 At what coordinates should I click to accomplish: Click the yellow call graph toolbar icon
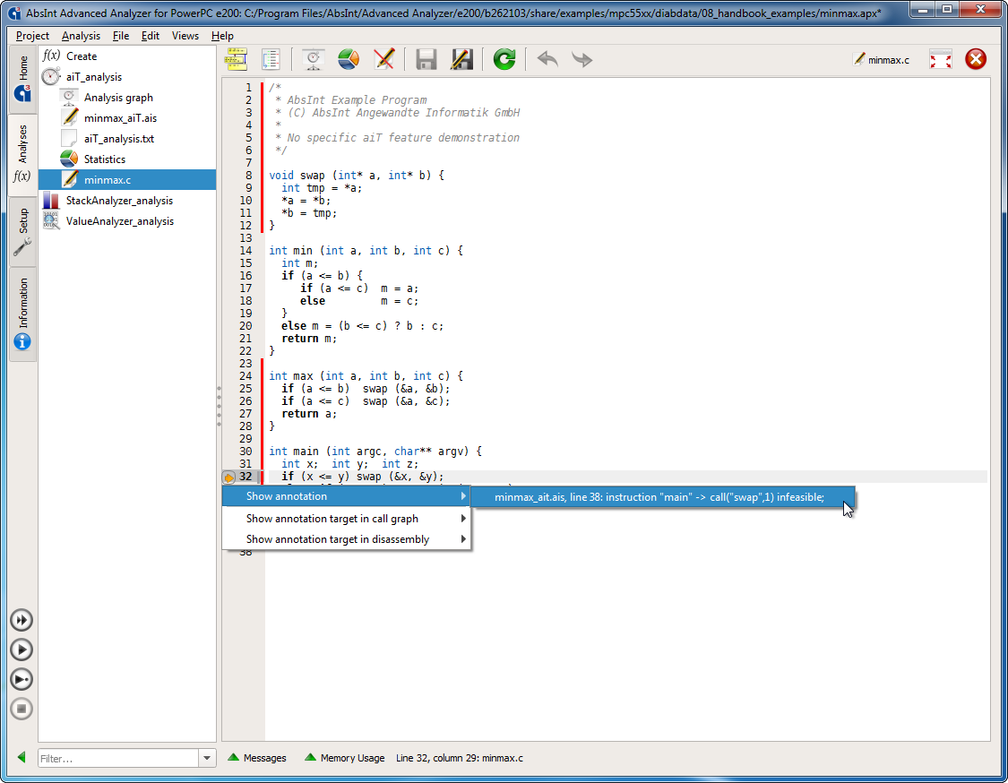point(236,59)
